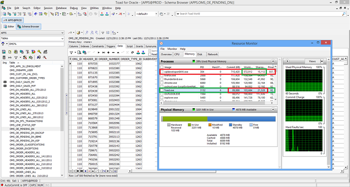
Task: Tick the Toad.exe process checkbox
Action: coord(162,91)
